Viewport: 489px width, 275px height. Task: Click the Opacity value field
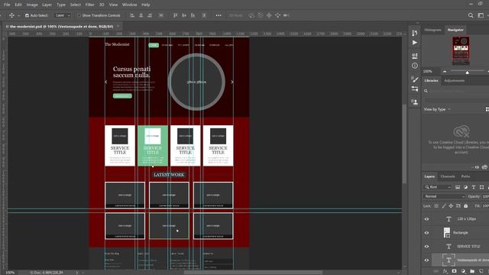pos(486,196)
